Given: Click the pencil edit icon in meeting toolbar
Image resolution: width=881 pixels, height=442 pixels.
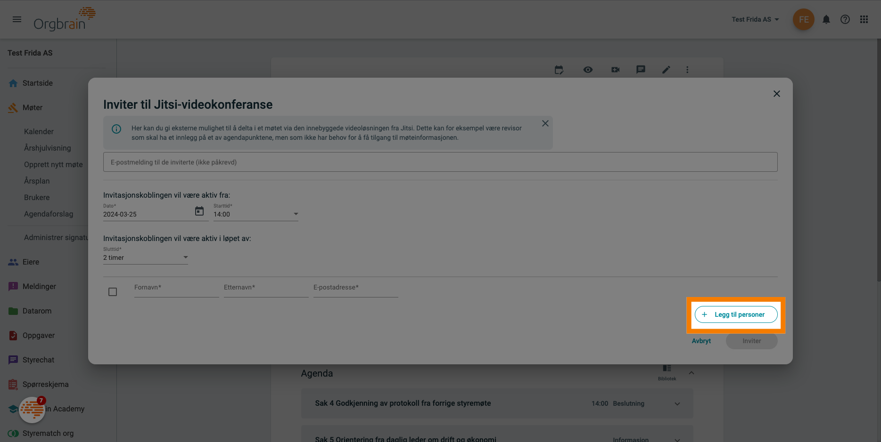Looking at the screenshot, I should click(x=666, y=70).
